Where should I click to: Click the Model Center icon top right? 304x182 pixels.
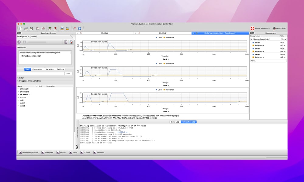click(274, 28)
